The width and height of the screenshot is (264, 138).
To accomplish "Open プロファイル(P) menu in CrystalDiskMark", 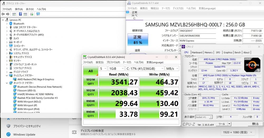I will tap(113, 62).
